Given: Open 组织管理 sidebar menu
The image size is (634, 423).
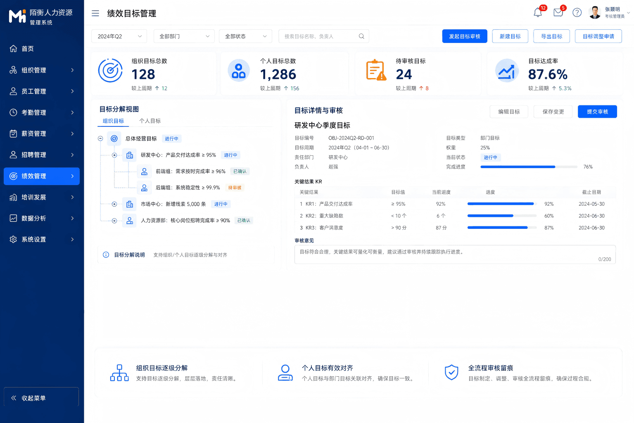Looking at the screenshot, I should (x=42, y=70).
